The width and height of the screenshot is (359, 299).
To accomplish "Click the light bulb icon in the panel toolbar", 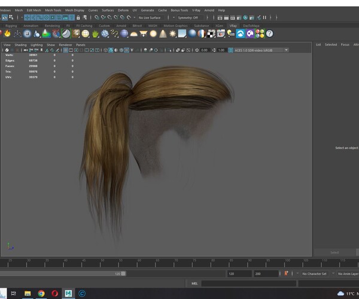I will click(132, 50).
